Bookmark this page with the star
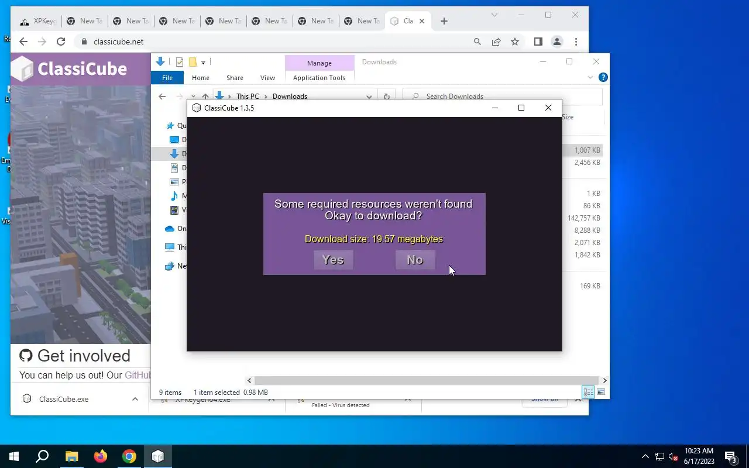749x468 pixels. click(515, 42)
